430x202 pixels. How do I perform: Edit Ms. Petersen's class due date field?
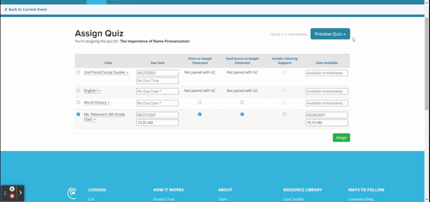pos(157,115)
